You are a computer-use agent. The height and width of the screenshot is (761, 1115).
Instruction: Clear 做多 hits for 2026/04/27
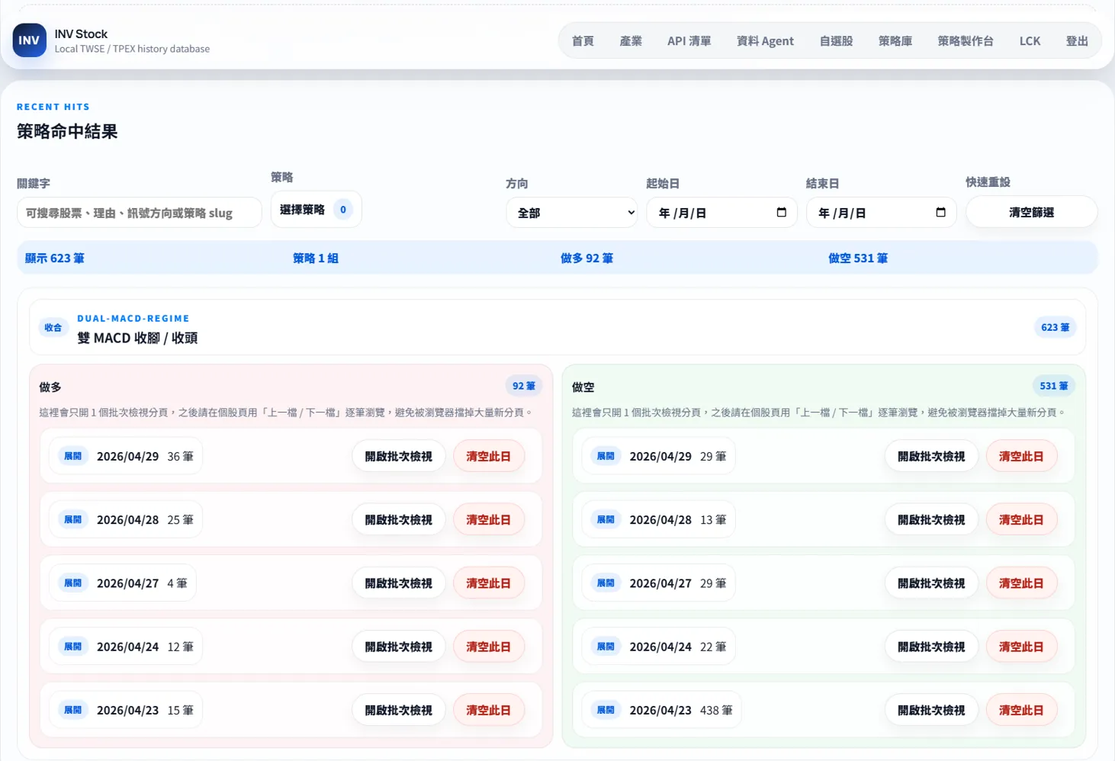point(489,583)
